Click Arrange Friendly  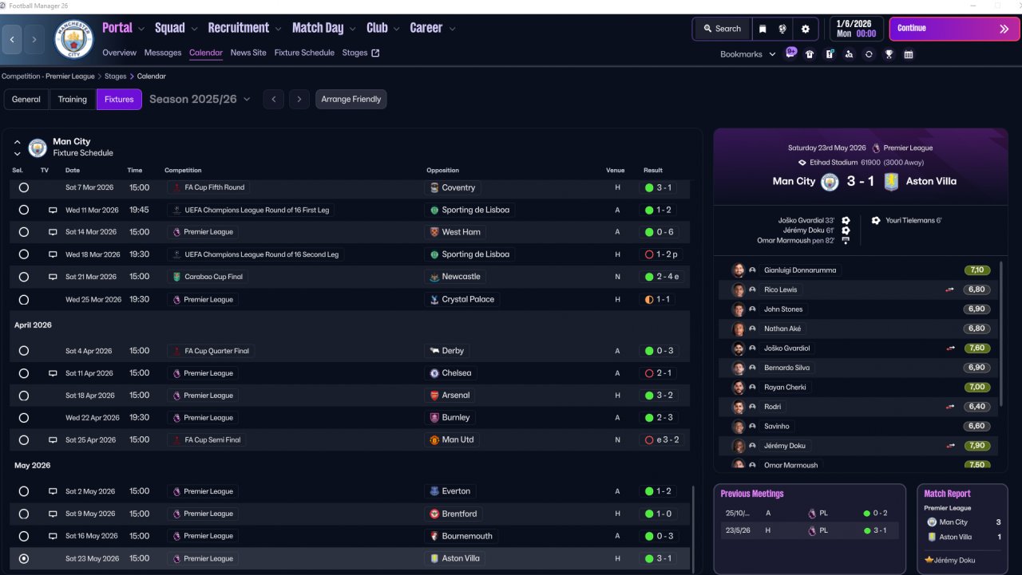coord(351,100)
